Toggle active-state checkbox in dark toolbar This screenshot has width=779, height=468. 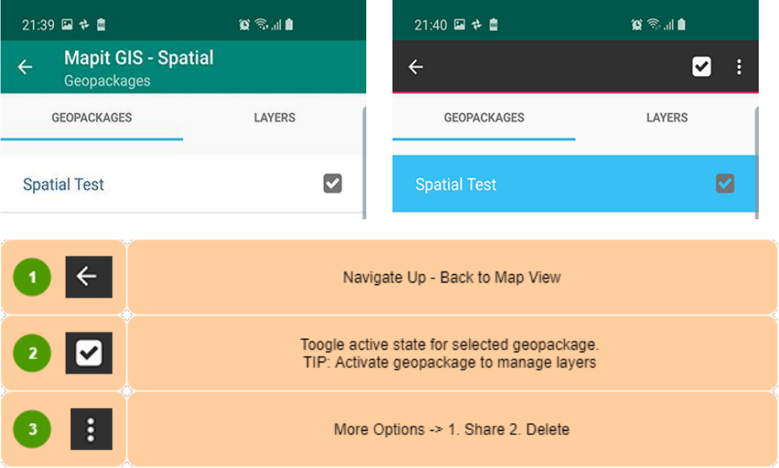click(701, 67)
